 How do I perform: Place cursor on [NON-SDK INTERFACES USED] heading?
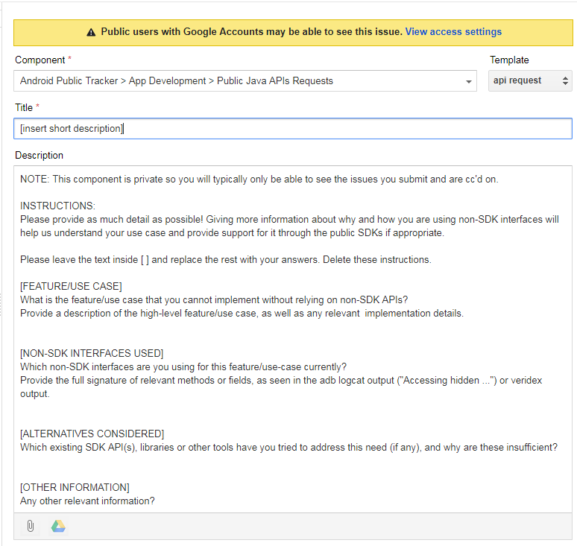click(x=92, y=353)
